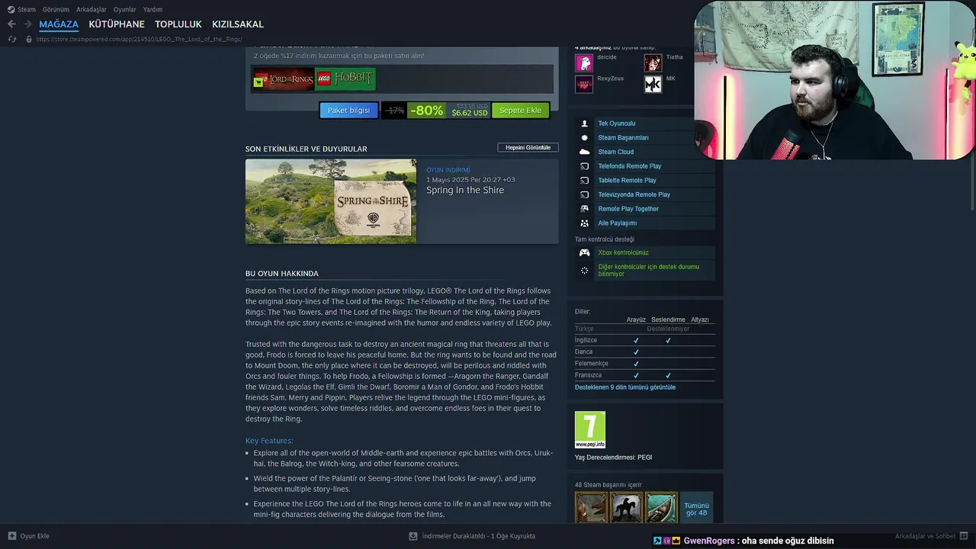Click the Key Features heading

click(x=269, y=441)
